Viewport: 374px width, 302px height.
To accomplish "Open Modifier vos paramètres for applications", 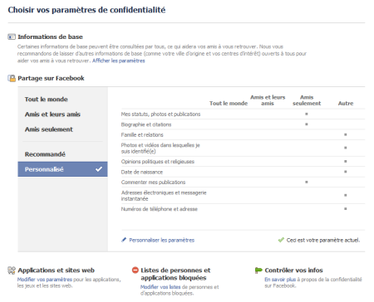I will coord(45,280).
